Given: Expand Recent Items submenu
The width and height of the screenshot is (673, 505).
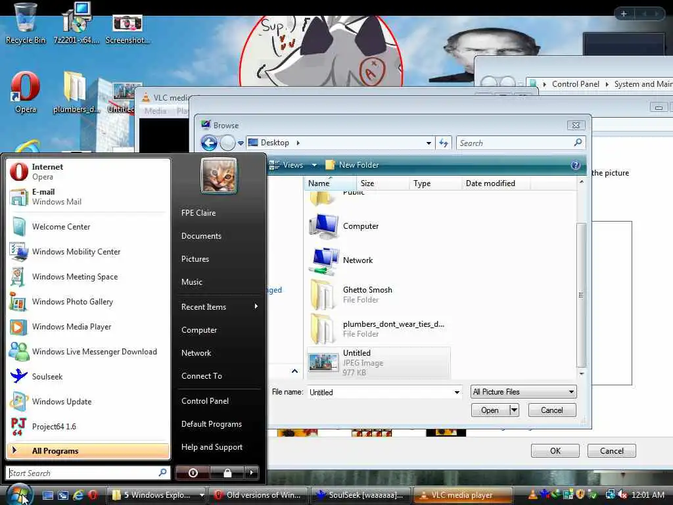Looking at the screenshot, I should coord(219,306).
